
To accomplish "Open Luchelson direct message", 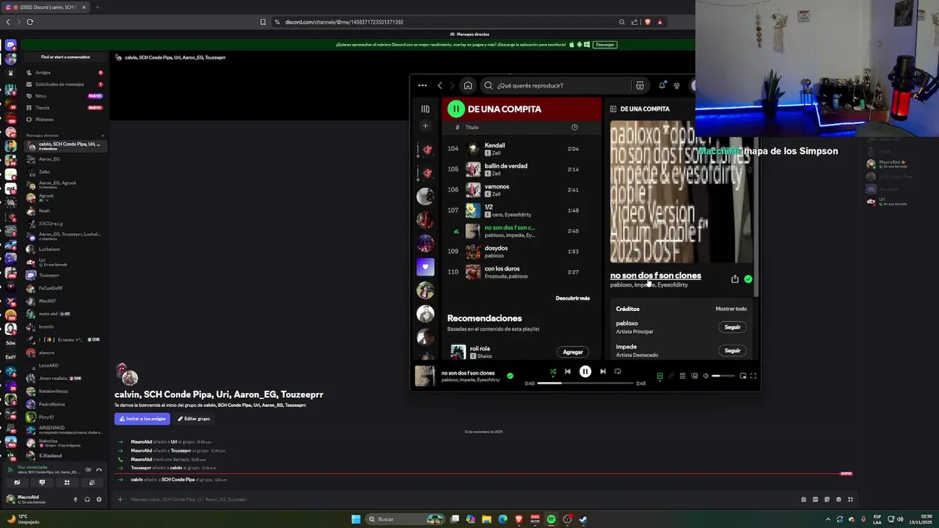I will pyautogui.click(x=65, y=249).
